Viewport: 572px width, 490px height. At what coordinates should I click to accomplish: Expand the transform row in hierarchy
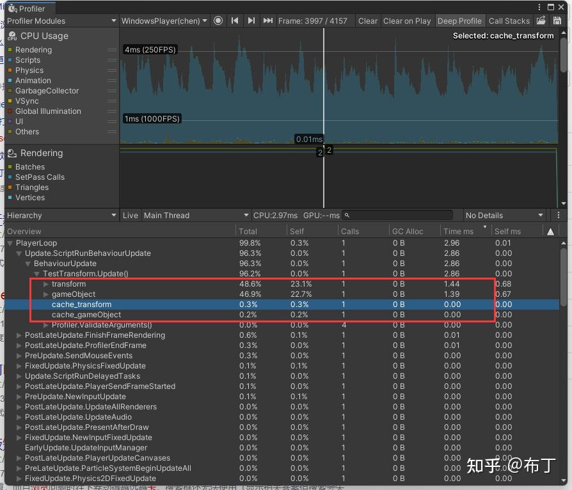(x=46, y=284)
